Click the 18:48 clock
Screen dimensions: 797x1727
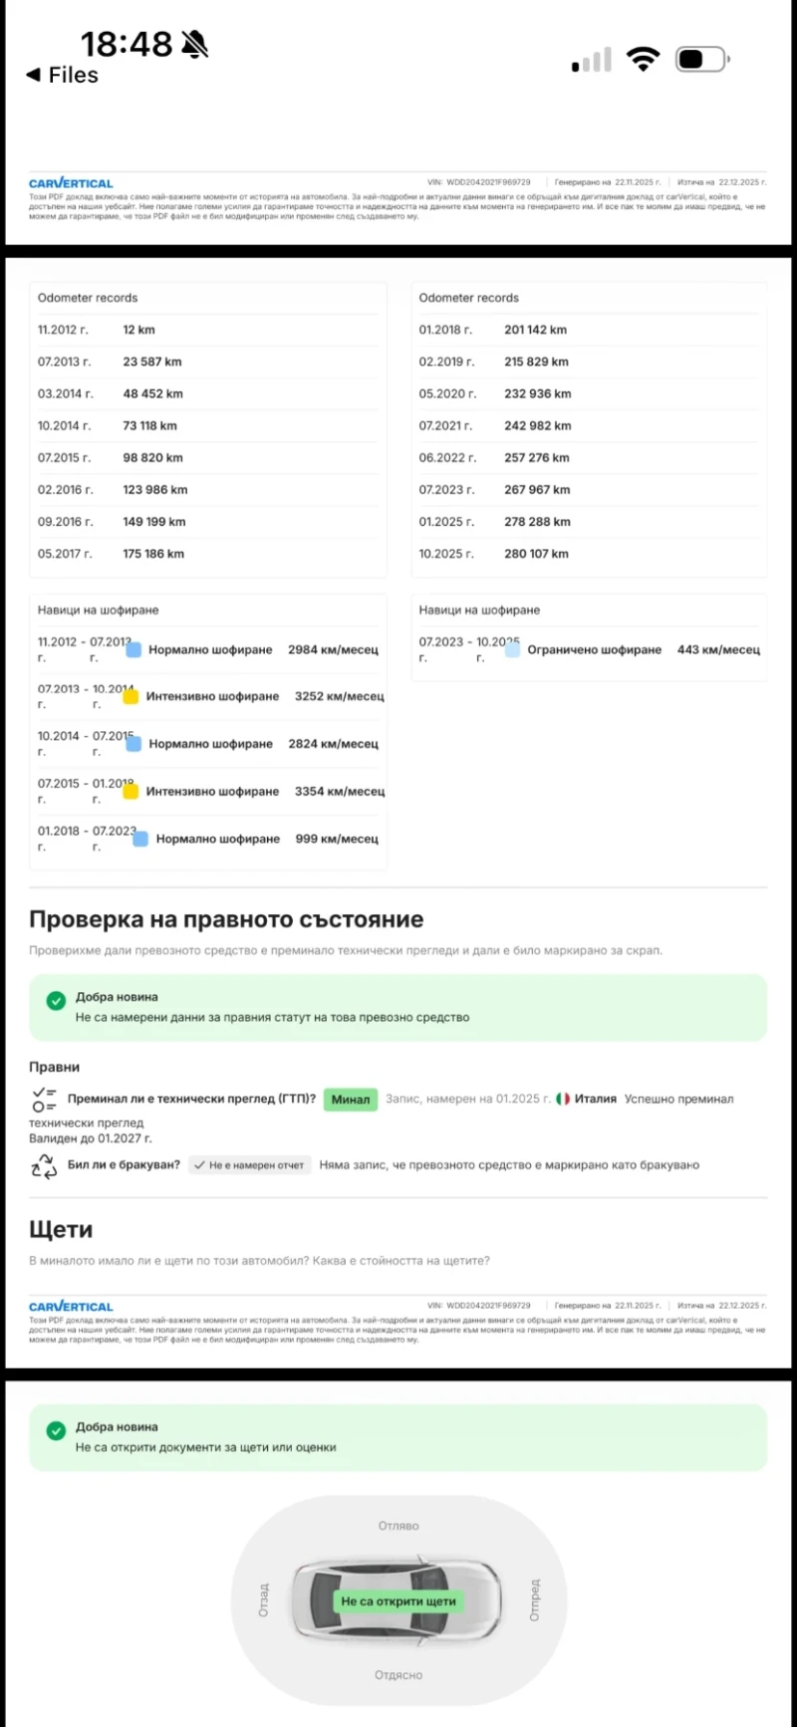126,44
